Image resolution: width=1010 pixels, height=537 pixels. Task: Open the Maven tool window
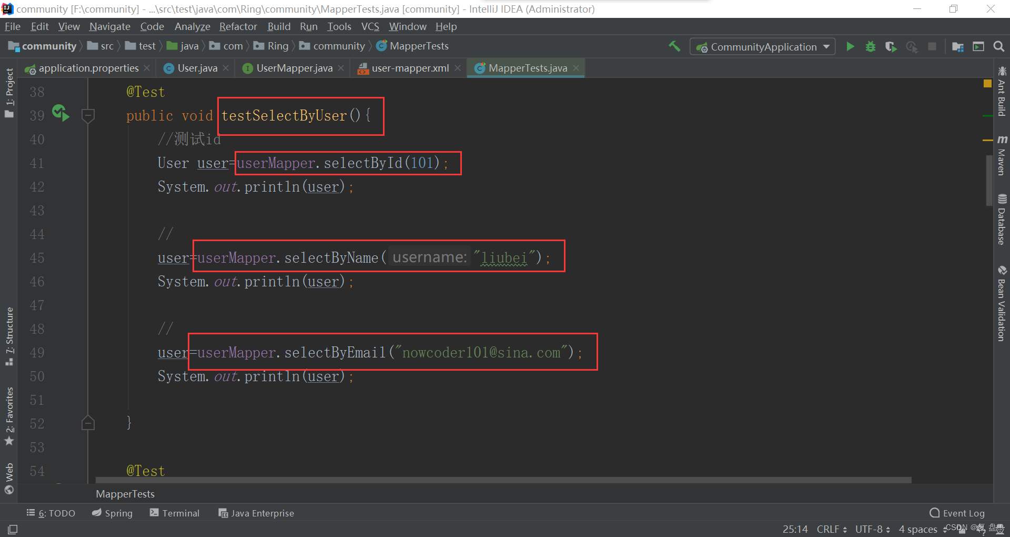tap(1002, 155)
